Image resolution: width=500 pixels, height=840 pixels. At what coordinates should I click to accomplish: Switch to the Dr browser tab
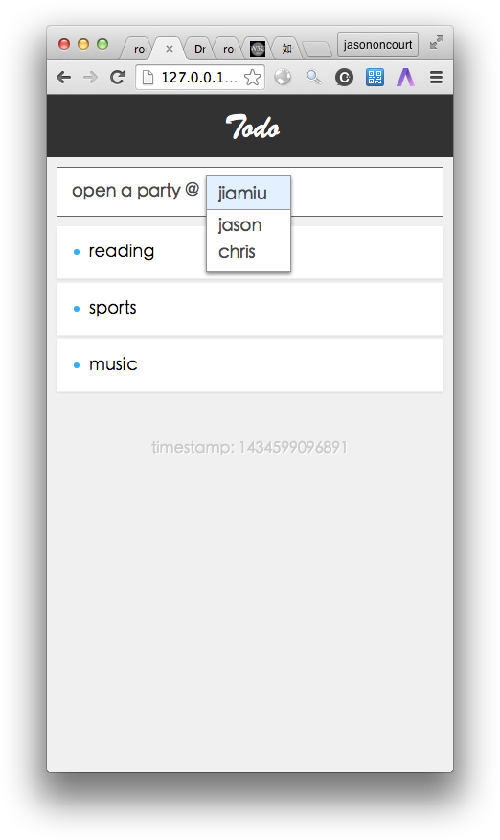199,49
